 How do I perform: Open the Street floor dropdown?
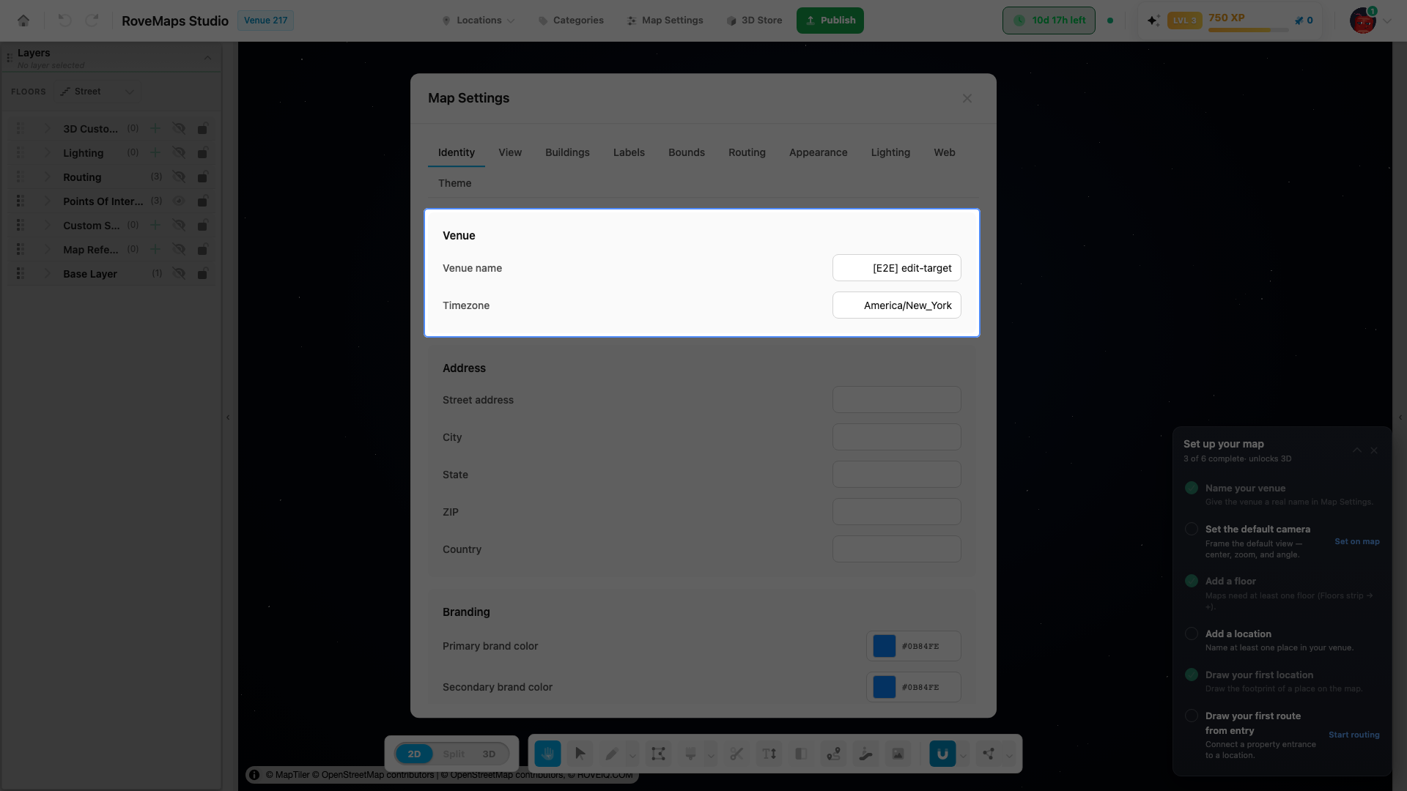97,92
